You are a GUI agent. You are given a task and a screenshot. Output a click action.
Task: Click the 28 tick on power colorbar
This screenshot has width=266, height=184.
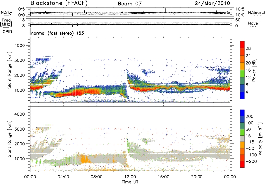(248, 48)
